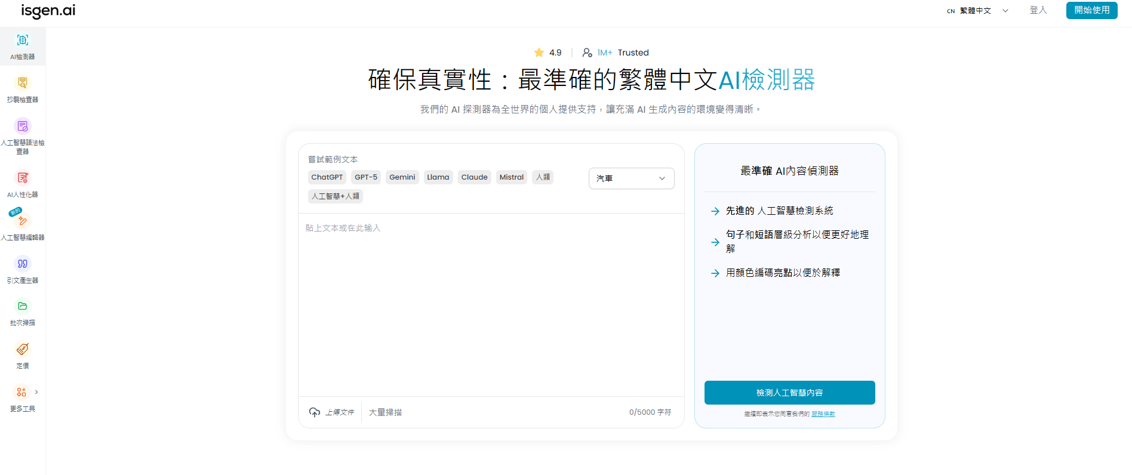This screenshot has width=1132, height=475.
Task: Click the 0/5000 字符 character counter
Action: 650,412
